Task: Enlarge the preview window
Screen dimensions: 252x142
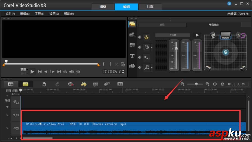Action: click(123, 65)
